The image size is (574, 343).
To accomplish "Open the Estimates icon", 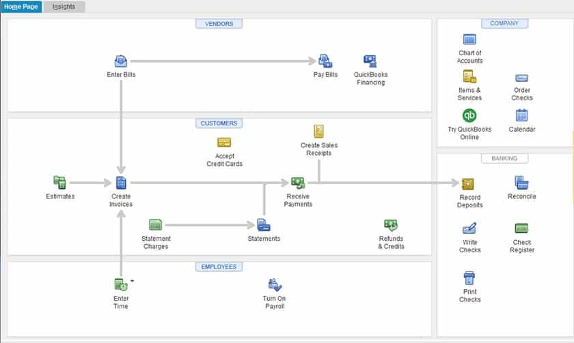I will coord(59,182).
